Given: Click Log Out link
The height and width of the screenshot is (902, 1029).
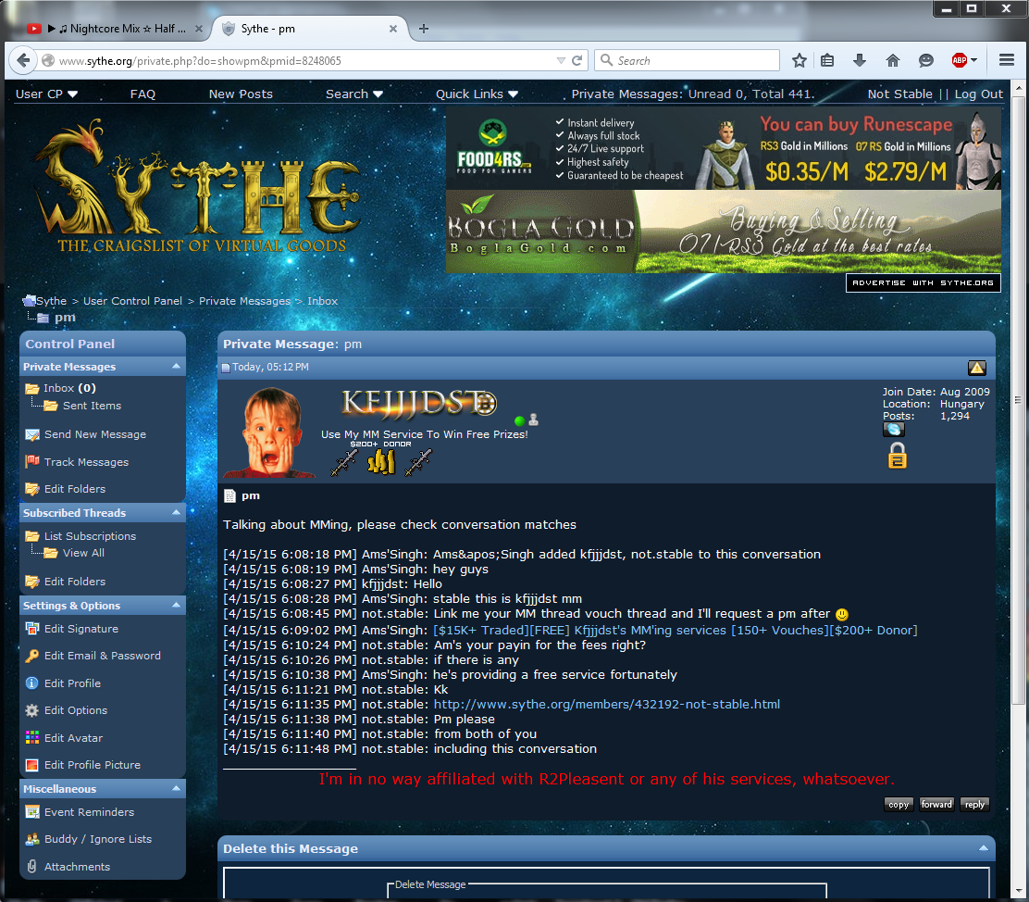Looking at the screenshot, I should point(978,94).
